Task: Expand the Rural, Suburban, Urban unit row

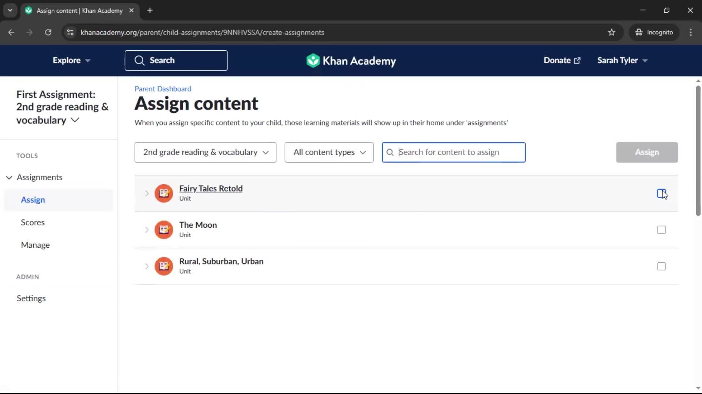Action: pyautogui.click(x=147, y=266)
